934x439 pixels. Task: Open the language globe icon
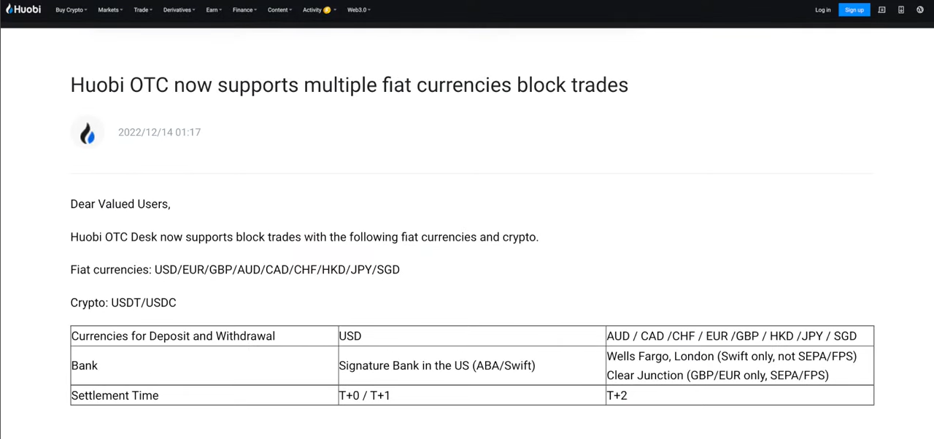pyautogui.click(x=920, y=9)
